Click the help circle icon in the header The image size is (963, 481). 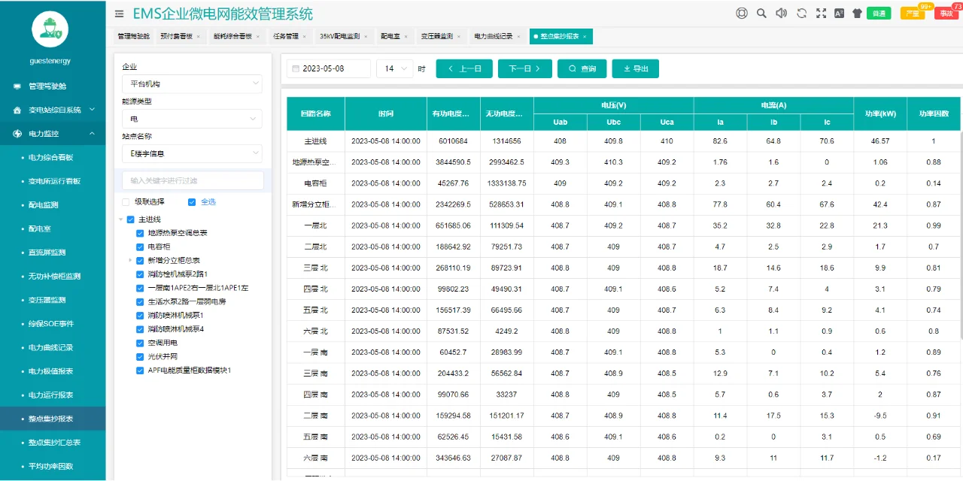tap(742, 13)
